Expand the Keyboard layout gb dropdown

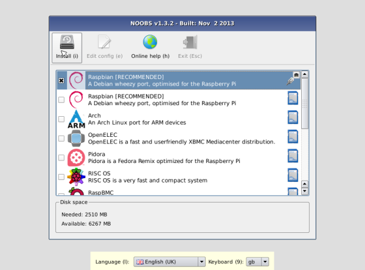(x=257, y=262)
